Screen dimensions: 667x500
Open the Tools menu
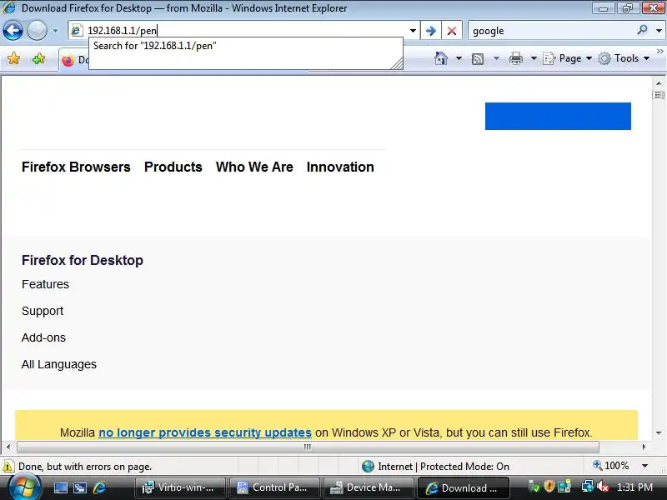point(624,58)
